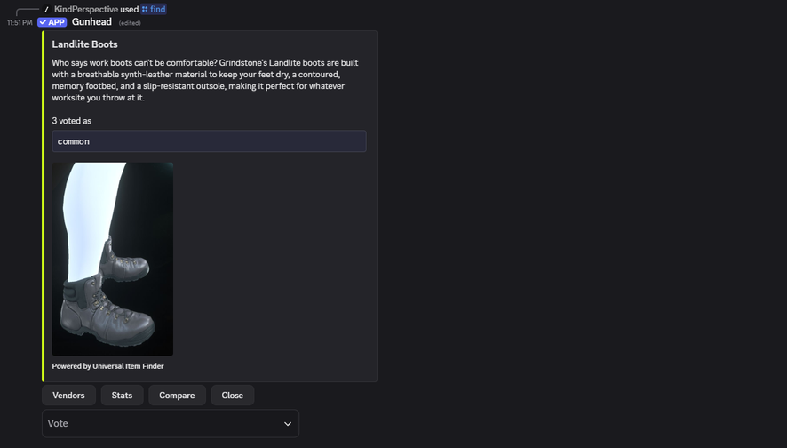Open the Gunhead bot profile name

(x=91, y=21)
